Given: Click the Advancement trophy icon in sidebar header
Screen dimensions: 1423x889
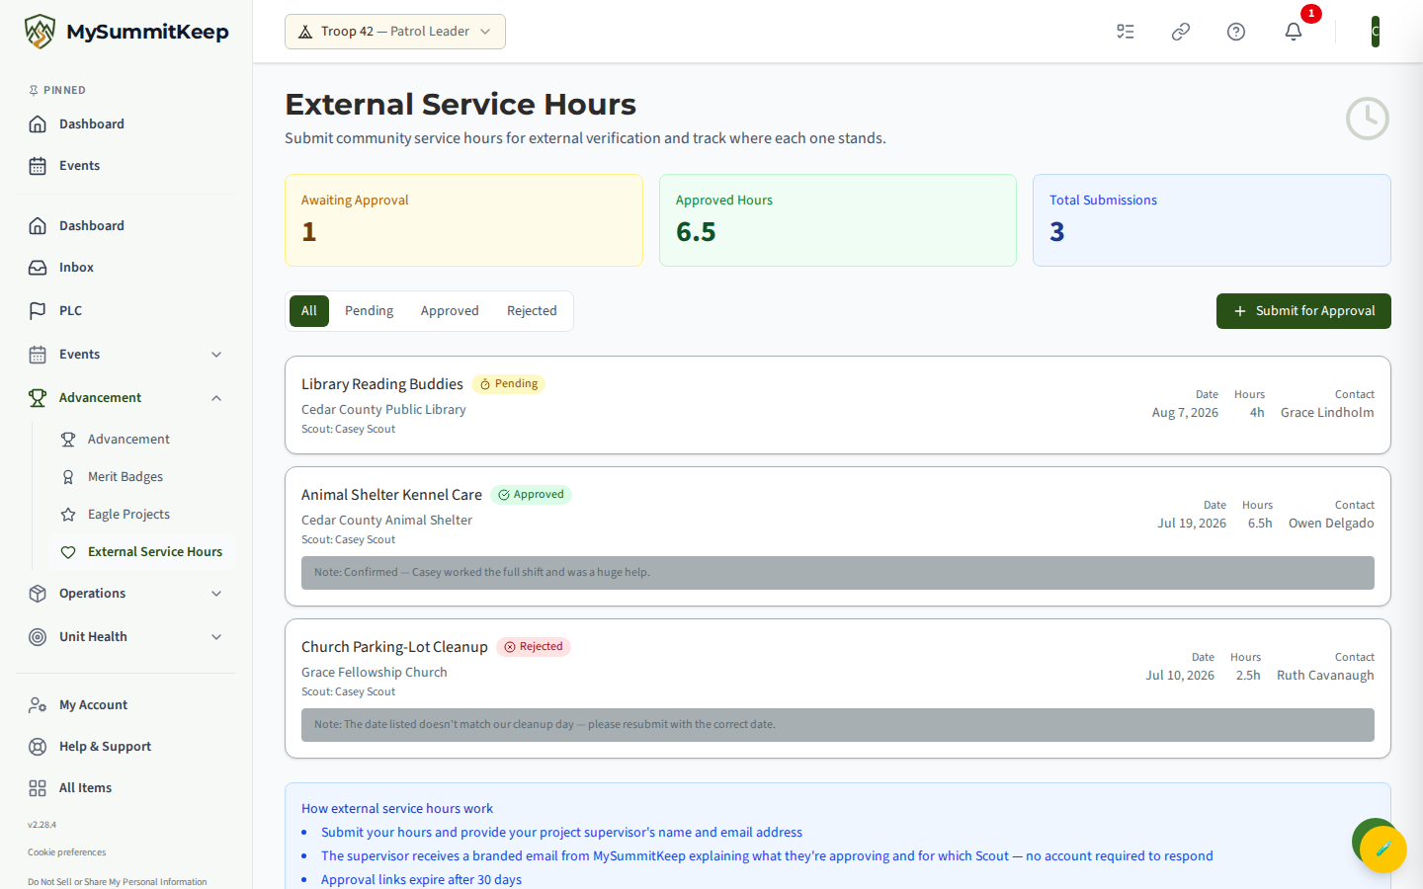Looking at the screenshot, I should tap(38, 397).
